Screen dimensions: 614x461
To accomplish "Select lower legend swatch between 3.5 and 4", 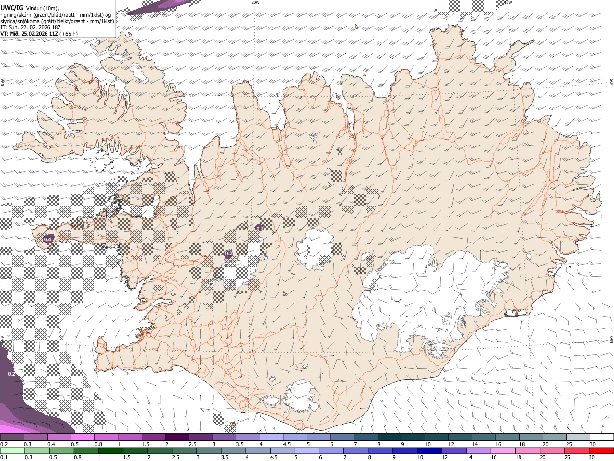I will (233, 451).
